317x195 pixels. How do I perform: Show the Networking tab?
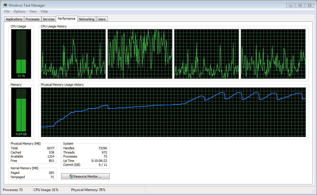86,19
